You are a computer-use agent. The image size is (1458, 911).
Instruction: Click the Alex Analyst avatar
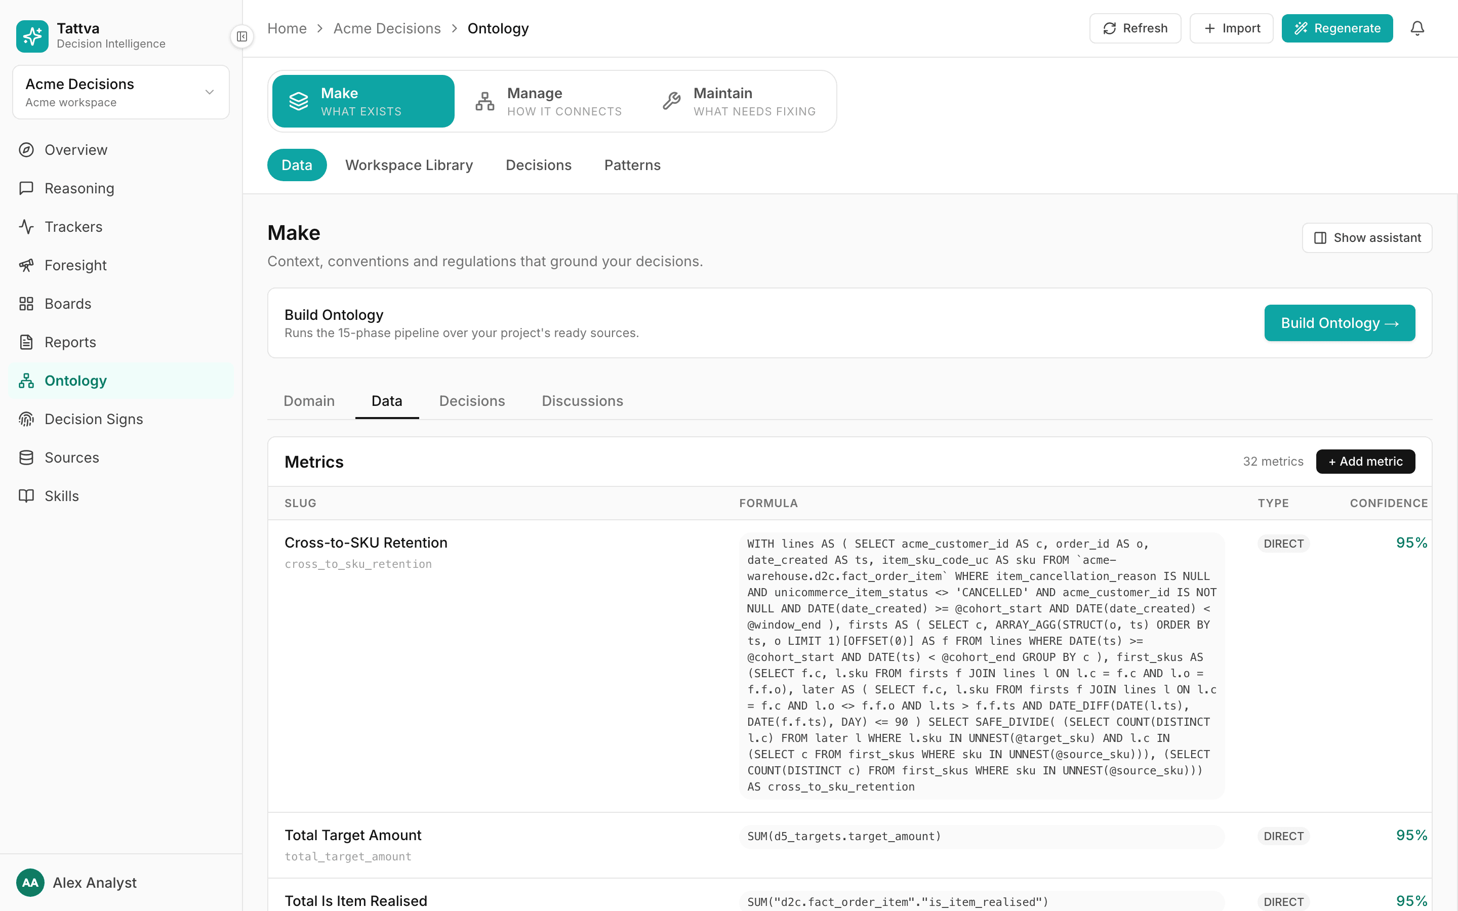tap(30, 883)
